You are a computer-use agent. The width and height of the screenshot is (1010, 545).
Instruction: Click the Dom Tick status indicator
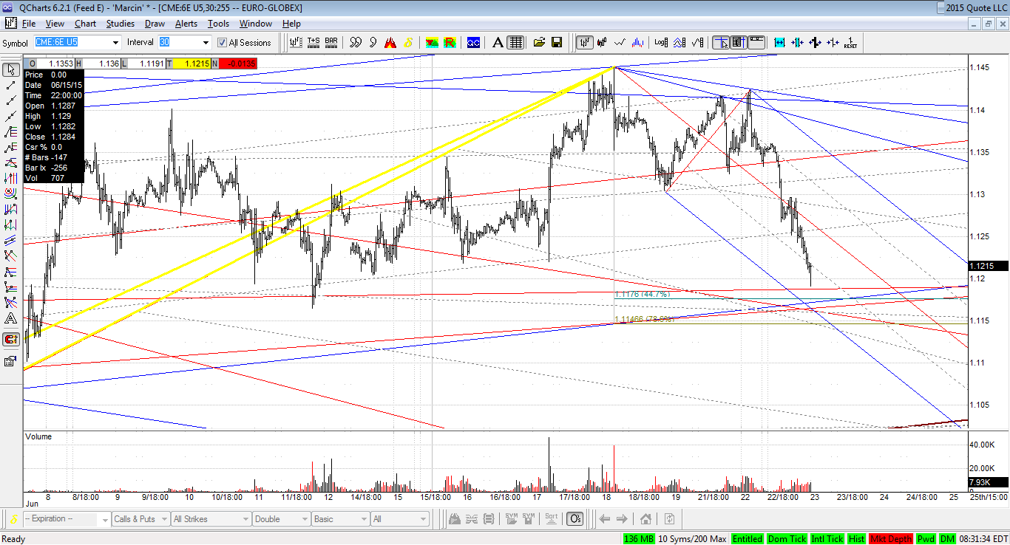(787, 539)
